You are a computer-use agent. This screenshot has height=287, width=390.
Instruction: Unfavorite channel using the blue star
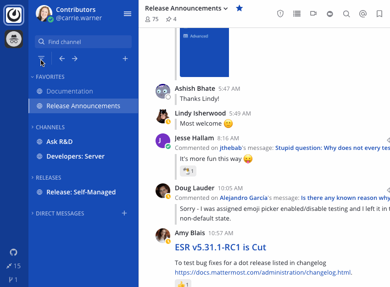[239, 8]
